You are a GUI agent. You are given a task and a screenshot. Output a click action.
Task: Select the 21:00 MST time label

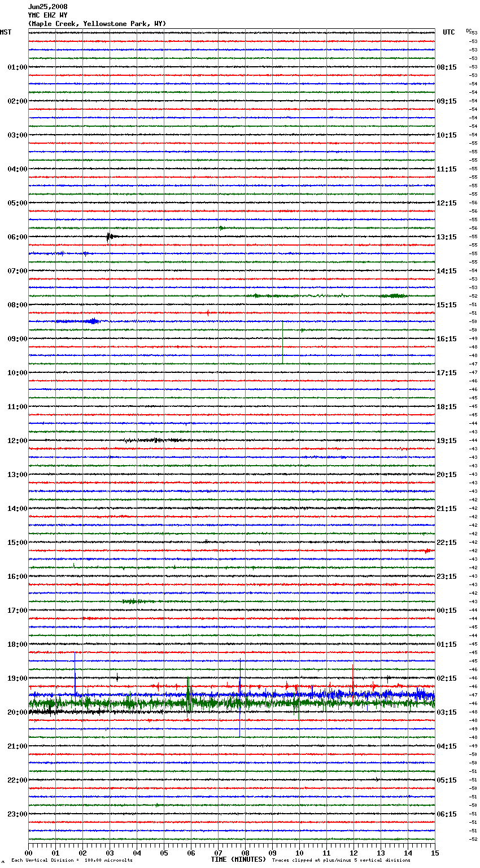pyautogui.click(x=18, y=746)
